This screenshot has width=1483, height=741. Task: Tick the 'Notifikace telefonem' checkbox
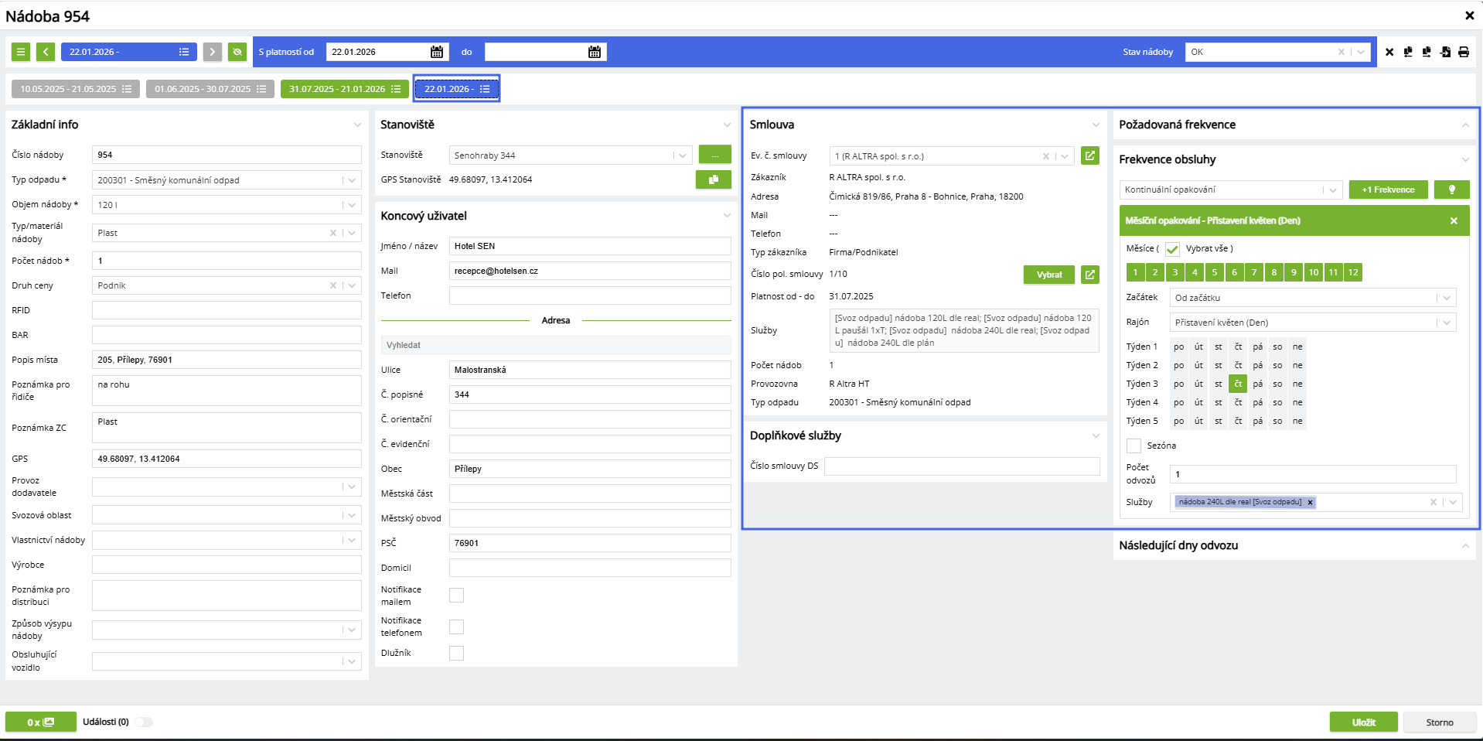[457, 627]
